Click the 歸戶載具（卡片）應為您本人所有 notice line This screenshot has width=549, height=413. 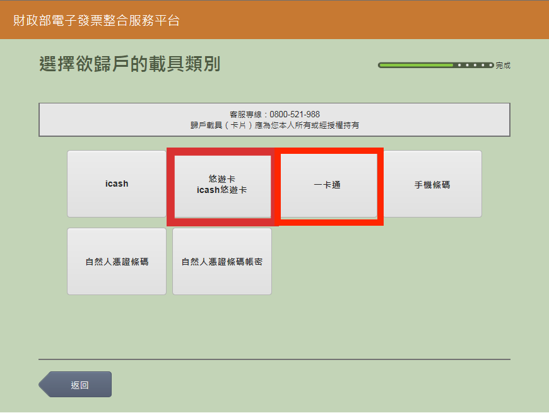pos(274,125)
